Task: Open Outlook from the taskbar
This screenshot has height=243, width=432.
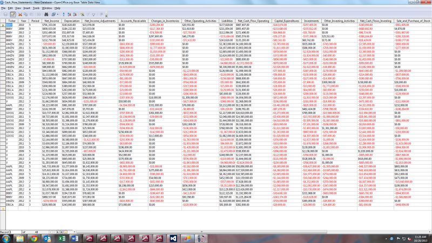Action: click(48, 239)
